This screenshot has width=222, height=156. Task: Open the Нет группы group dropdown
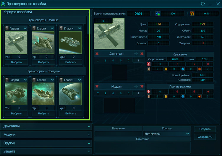point(167,134)
